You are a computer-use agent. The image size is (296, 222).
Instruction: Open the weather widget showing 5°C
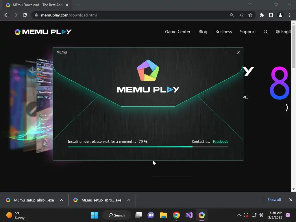pyautogui.click(x=16, y=215)
